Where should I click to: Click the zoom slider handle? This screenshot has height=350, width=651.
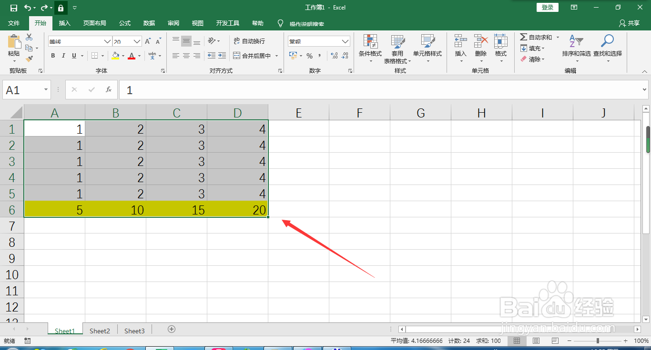coord(598,341)
